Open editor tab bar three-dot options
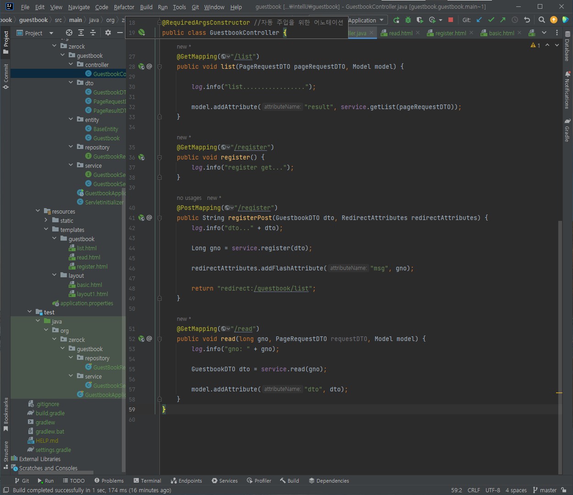The width and height of the screenshot is (573, 495). click(x=557, y=33)
